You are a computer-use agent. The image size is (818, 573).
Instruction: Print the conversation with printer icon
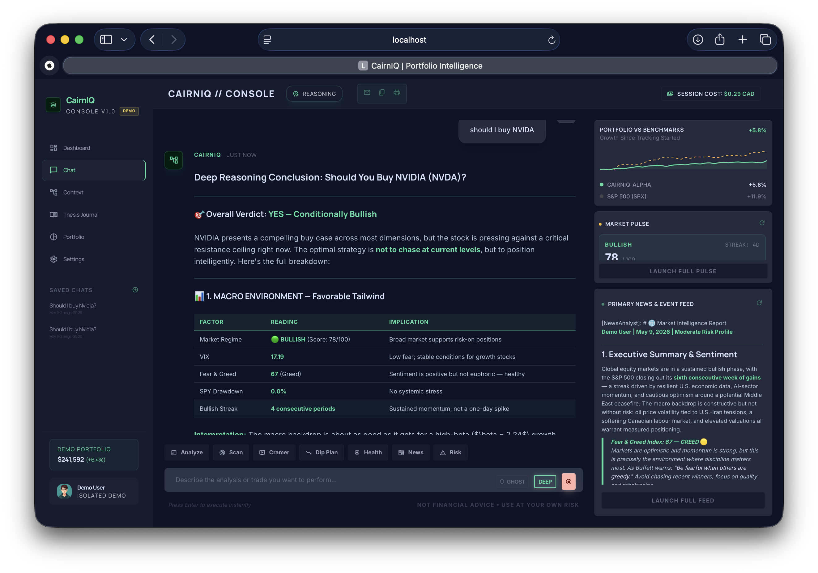[397, 93]
